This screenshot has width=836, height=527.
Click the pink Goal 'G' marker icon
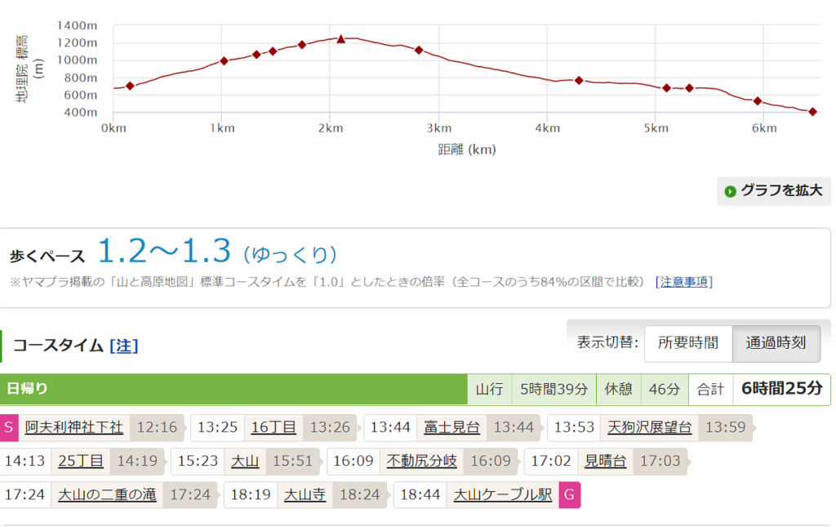pos(569,495)
